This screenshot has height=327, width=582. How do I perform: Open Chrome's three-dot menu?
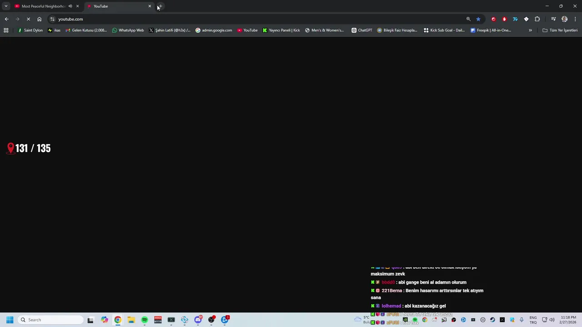pyautogui.click(x=575, y=19)
